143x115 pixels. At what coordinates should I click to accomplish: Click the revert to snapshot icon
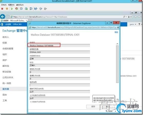click(x=26, y=9)
